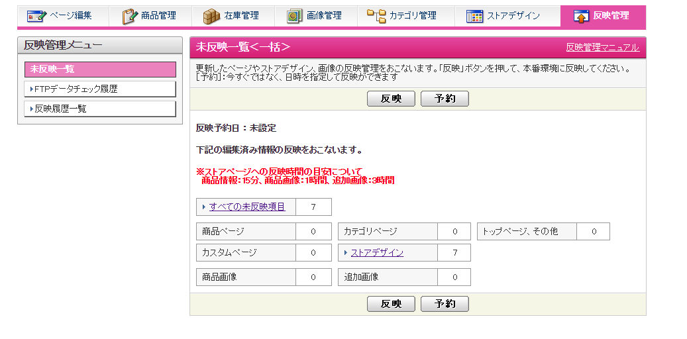687x339 pixels.
Task: Open the 商品管理 tab
Action: pos(158,16)
